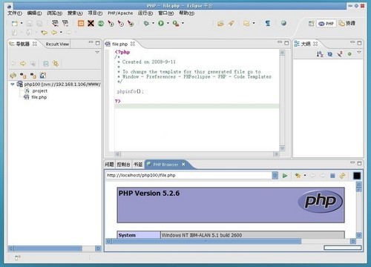
Task: Click the sort alphabetically icon in outline panel
Action: click(x=320, y=54)
